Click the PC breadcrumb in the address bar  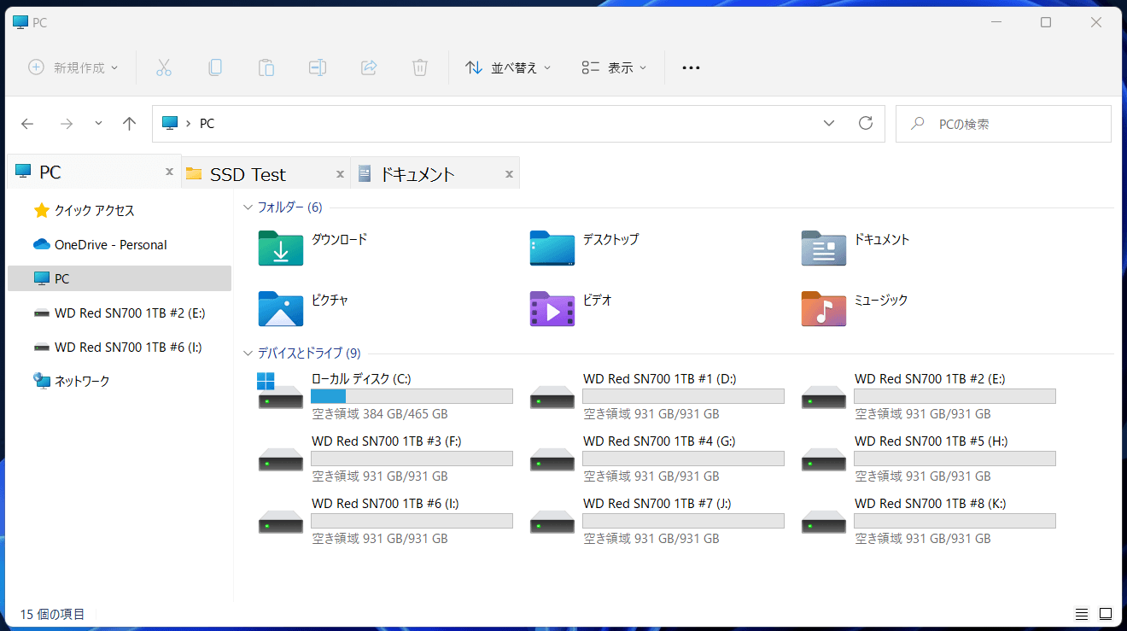pyautogui.click(x=207, y=124)
